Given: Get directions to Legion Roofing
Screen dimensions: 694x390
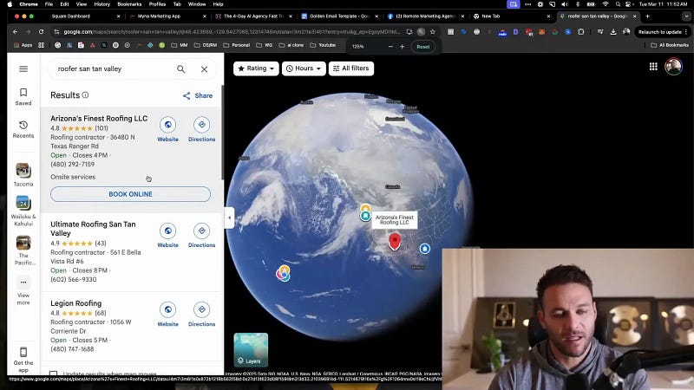Looking at the screenshot, I should [202, 315].
